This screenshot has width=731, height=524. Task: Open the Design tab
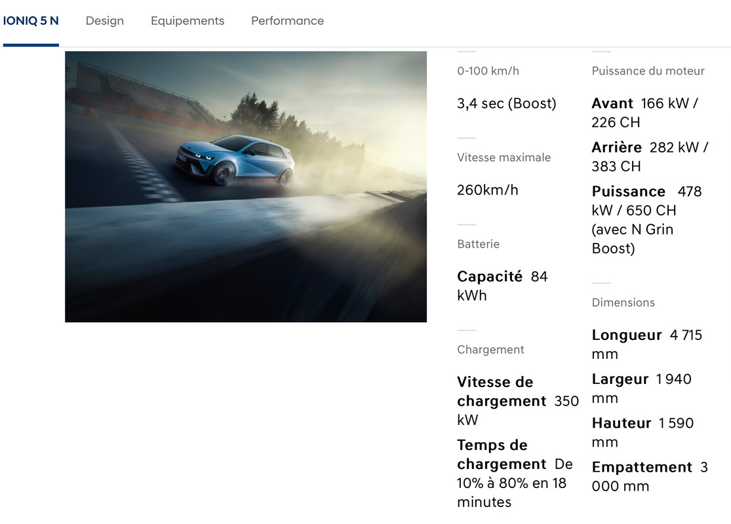pyautogui.click(x=105, y=21)
